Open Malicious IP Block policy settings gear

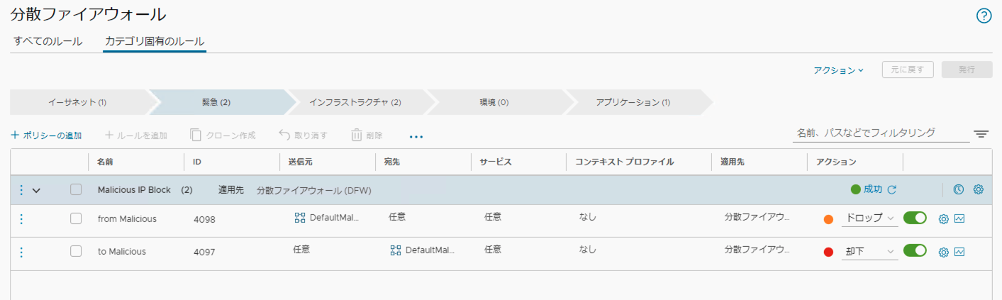[x=978, y=189]
